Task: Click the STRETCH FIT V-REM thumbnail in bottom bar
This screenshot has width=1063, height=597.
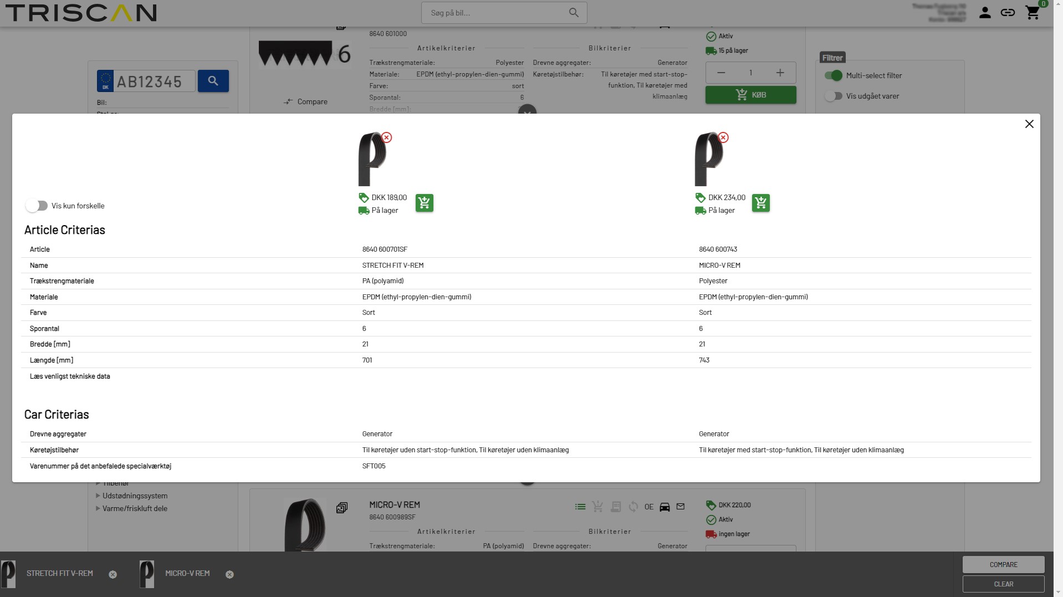Action: click(x=8, y=574)
